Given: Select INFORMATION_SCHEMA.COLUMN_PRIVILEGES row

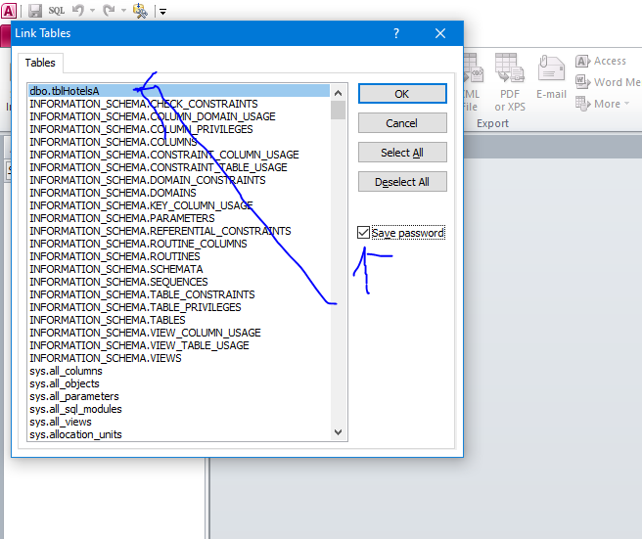Looking at the screenshot, I should tap(179, 129).
